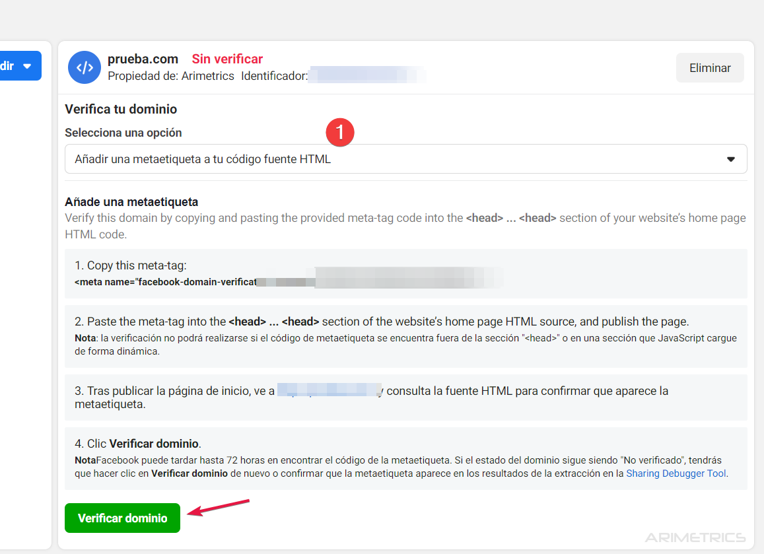Click the blurred domain link in step 3
This screenshot has height=554, width=764.
pos(330,390)
